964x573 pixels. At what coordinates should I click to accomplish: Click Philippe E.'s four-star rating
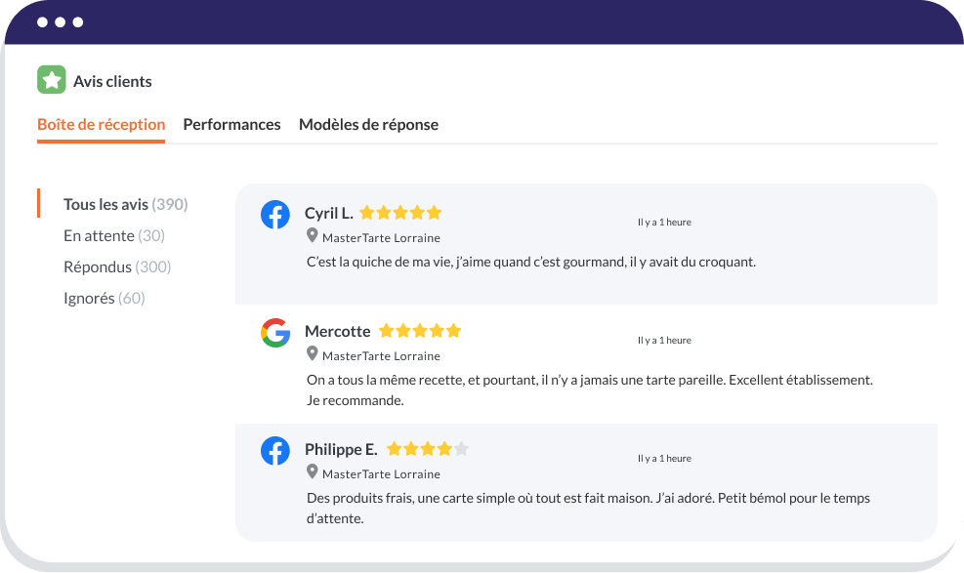tap(428, 449)
